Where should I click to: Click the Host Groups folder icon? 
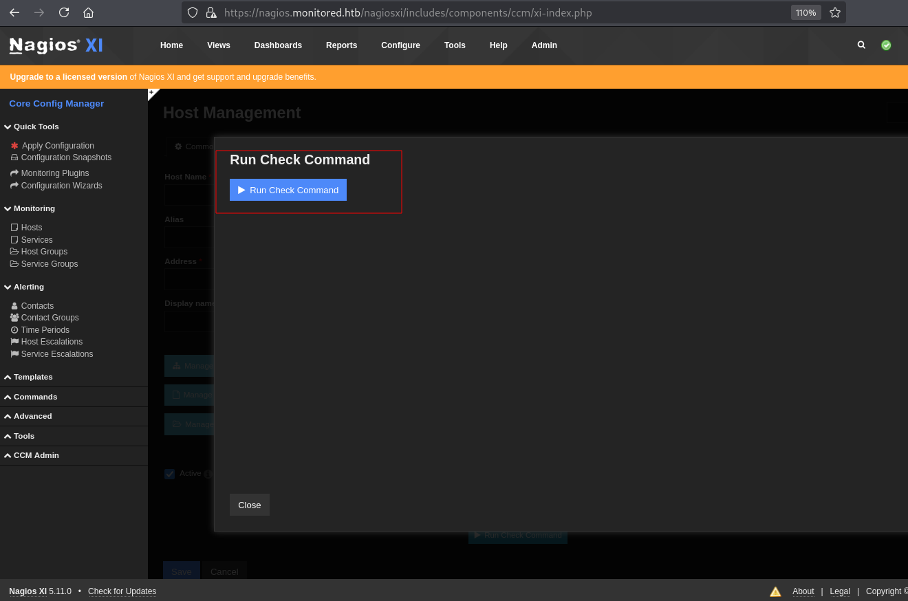pyautogui.click(x=14, y=252)
